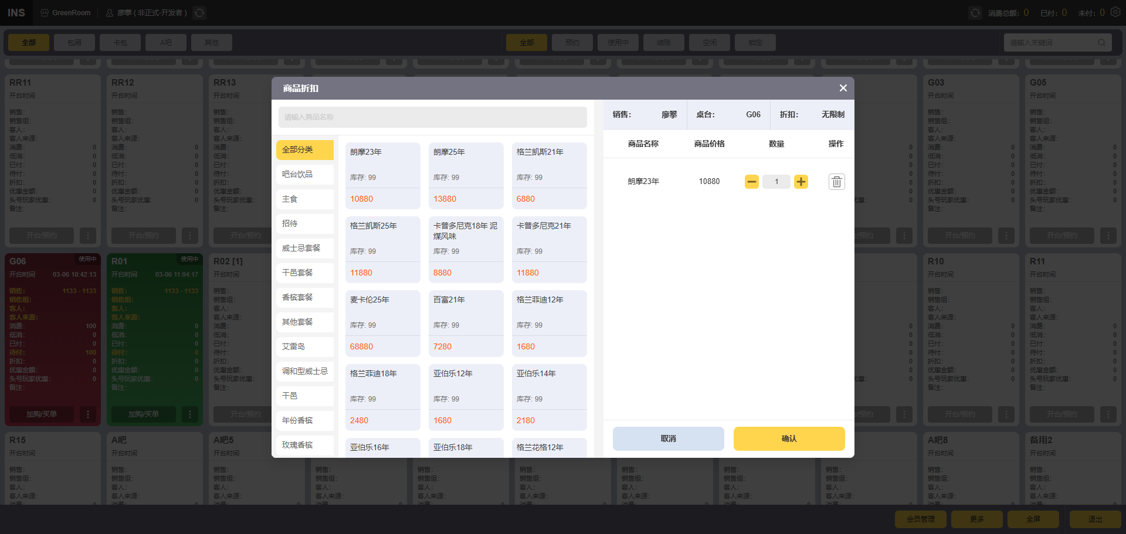
Task: Open more options menu on RR12 table card
Action: coord(190,236)
